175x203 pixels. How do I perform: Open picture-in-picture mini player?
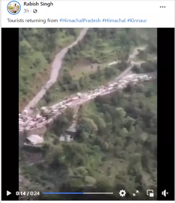[150, 193]
